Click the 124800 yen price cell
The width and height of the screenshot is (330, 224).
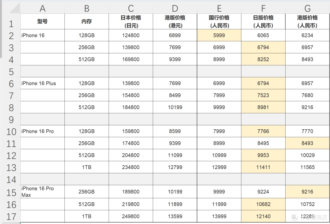[131, 35]
